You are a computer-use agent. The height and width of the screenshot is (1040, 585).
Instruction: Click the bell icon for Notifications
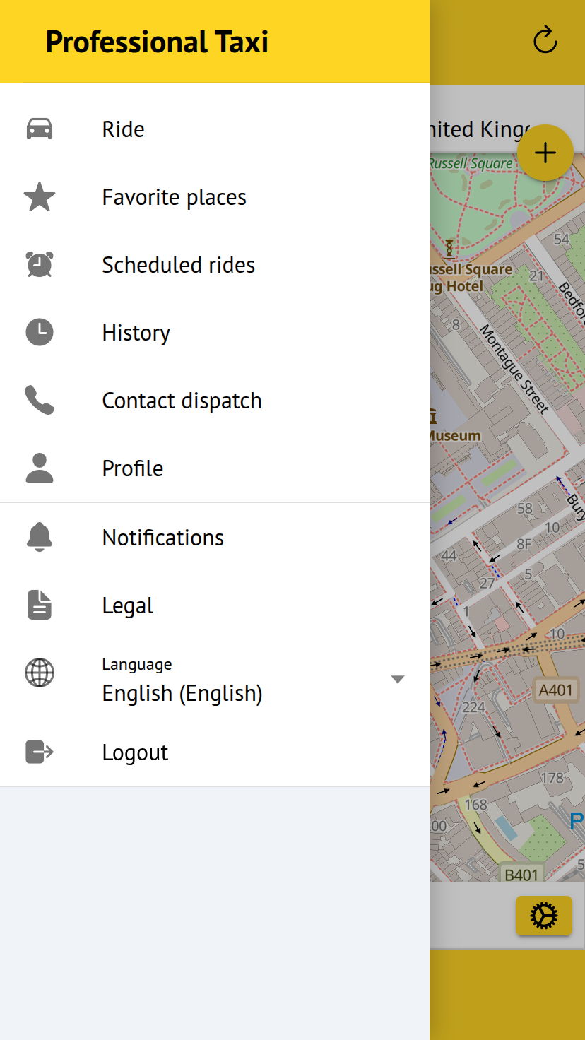[40, 538]
